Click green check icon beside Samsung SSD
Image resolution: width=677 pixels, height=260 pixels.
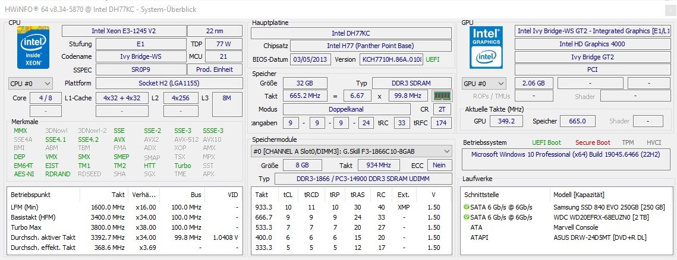point(467,207)
